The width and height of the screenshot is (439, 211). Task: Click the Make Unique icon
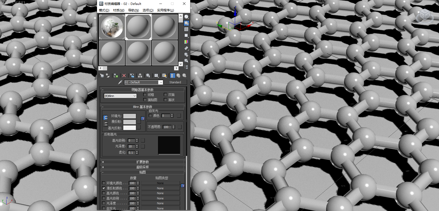click(140, 76)
